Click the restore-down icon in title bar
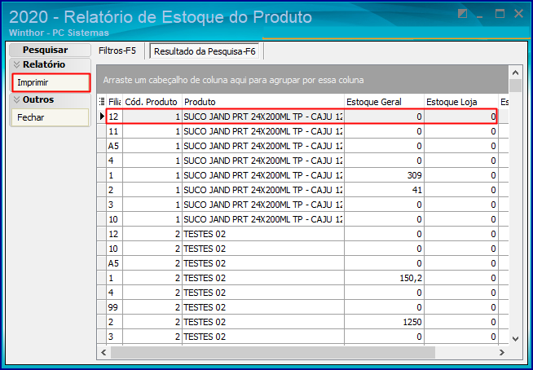The height and width of the screenshot is (370, 533). (462, 14)
